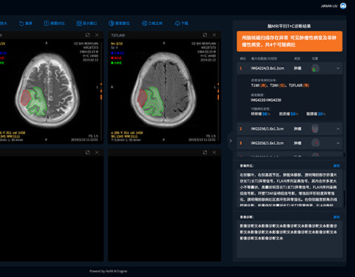Click the red segmented lesion in T2FLAIR image

tap(141, 98)
